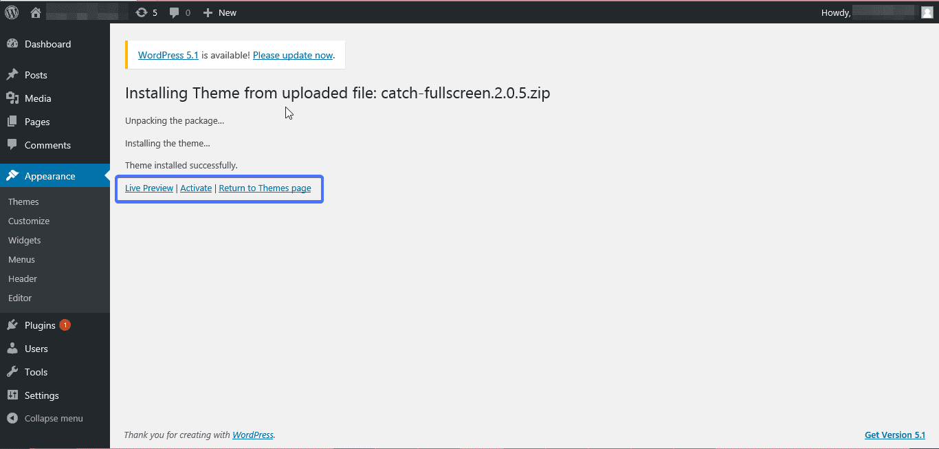Open the Customize submenu item

pos(29,221)
